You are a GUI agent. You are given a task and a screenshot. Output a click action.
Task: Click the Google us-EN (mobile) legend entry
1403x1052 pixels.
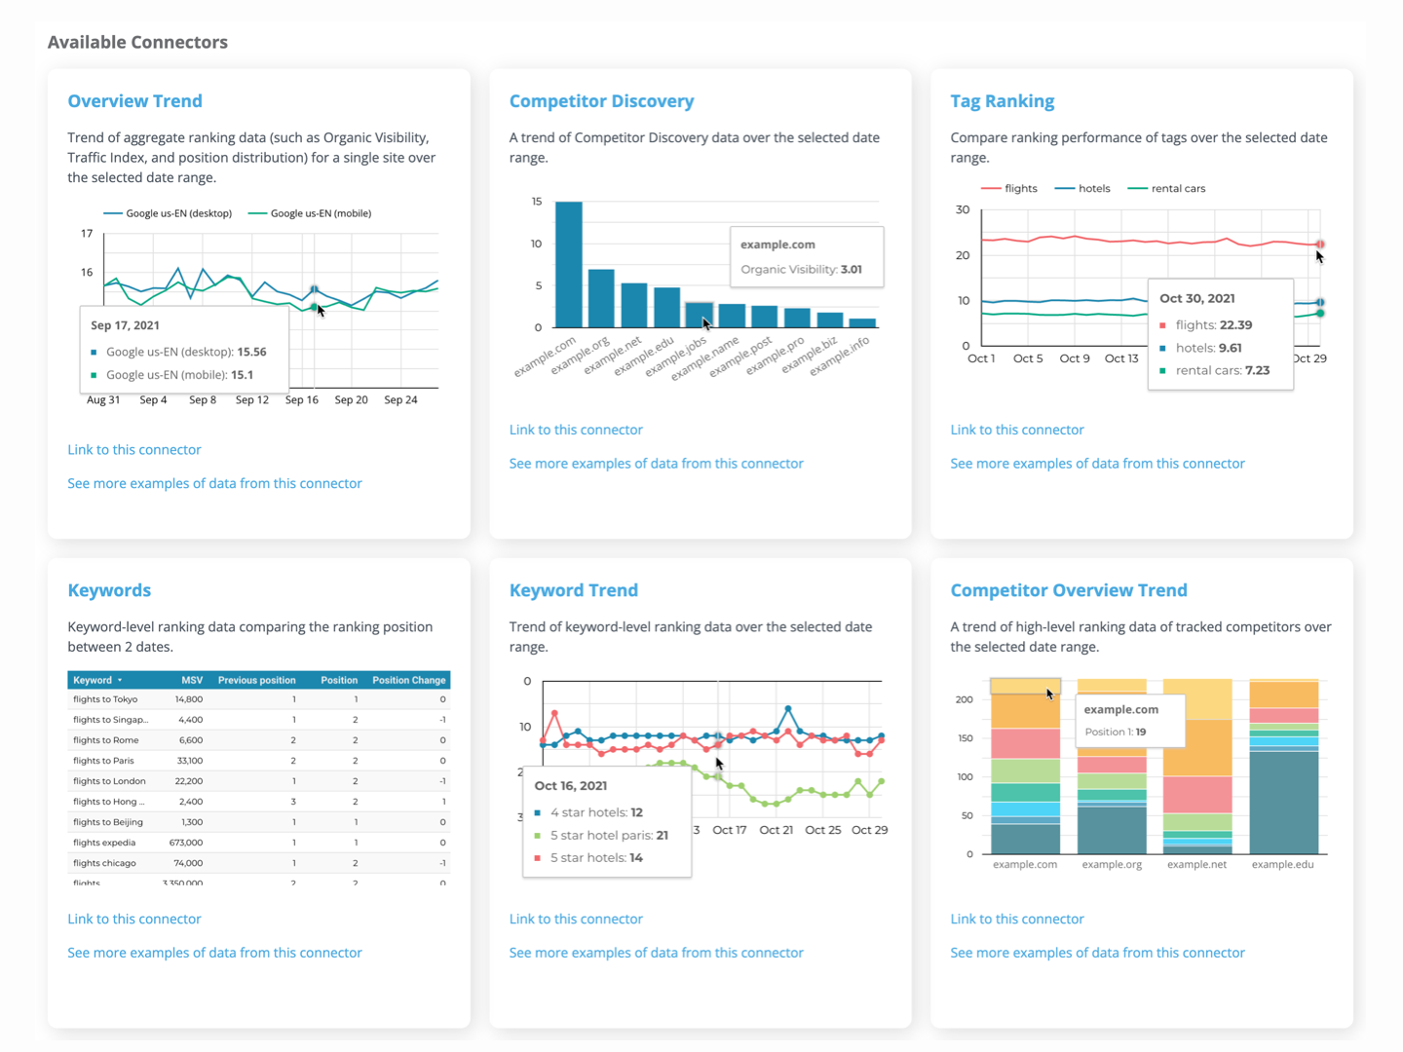[310, 213]
